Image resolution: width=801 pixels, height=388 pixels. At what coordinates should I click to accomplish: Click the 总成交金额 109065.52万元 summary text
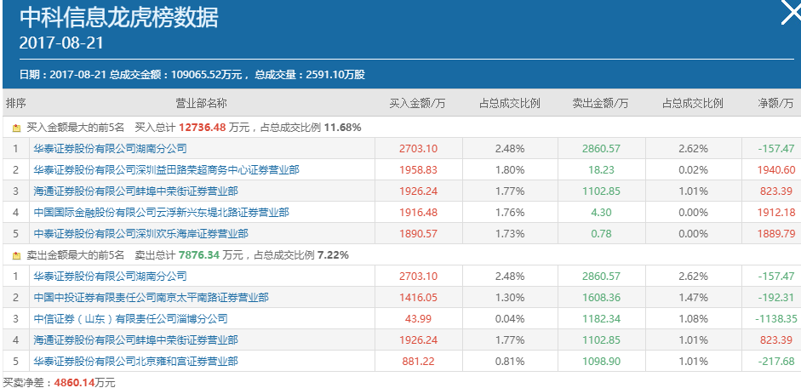pyautogui.click(x=175, y=75)
